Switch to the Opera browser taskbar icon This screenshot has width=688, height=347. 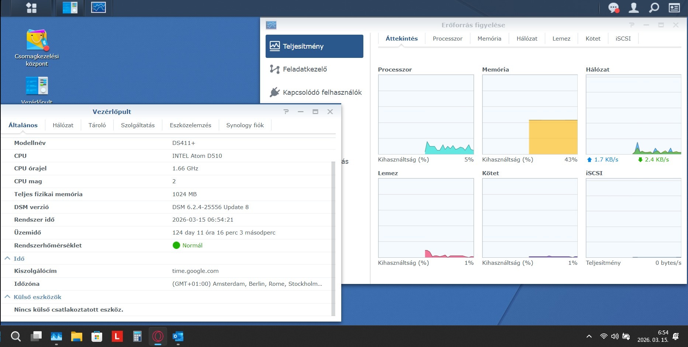point(158,336)
